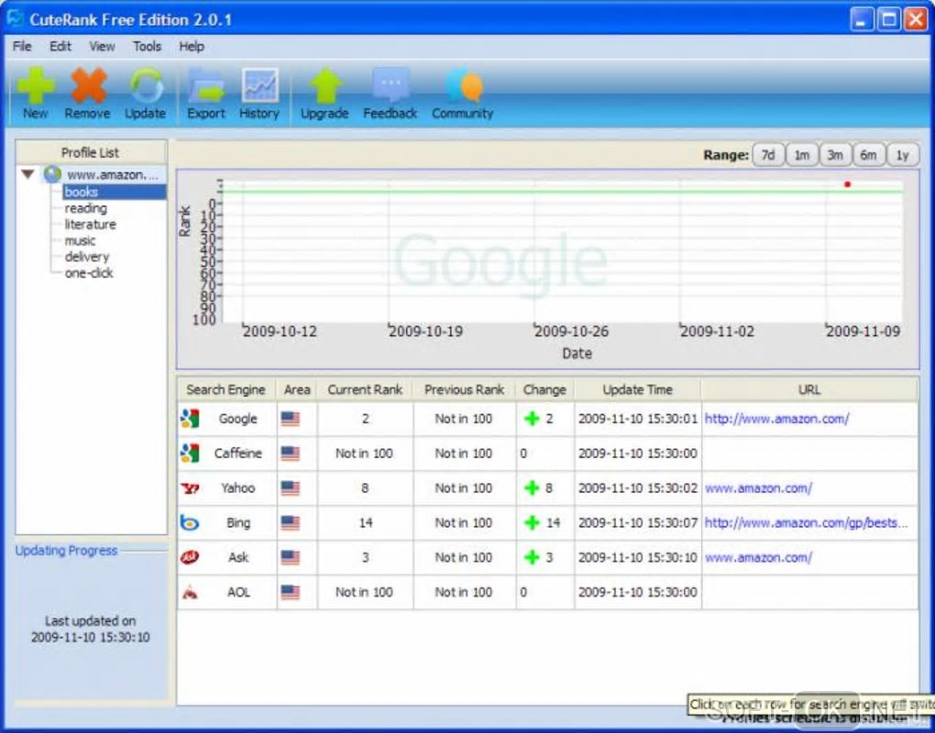This screenshot has width=935, height=733.
Task: Open the Tools menu
Action: click(x=147, y=47)
